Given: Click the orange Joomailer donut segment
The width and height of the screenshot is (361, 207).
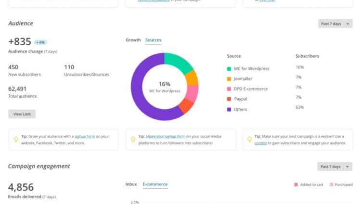Looking at the screenshot, I should coord(192,78).
